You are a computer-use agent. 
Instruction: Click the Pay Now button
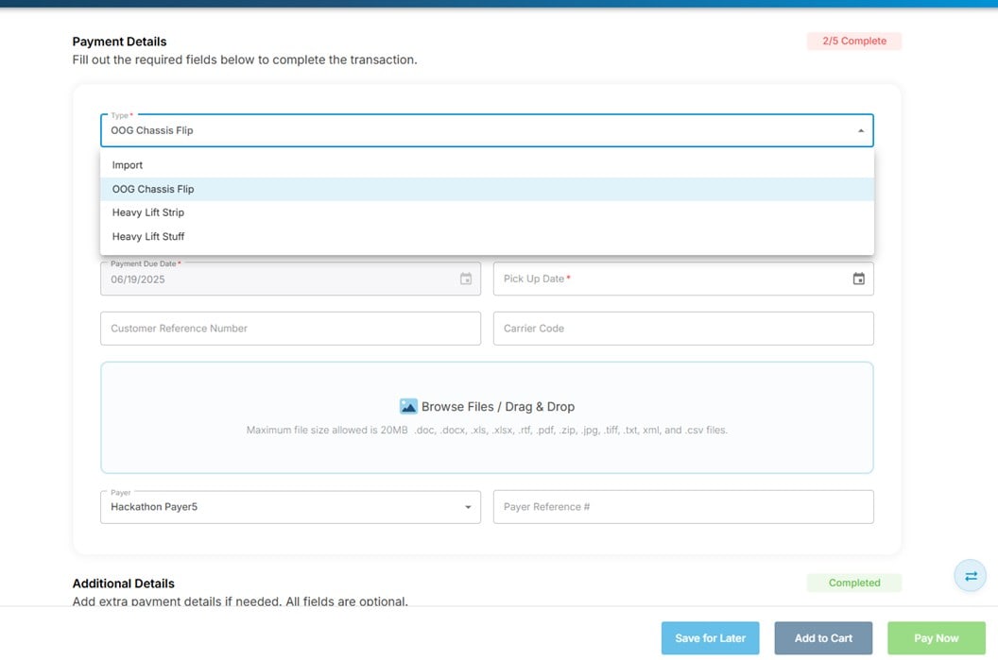tap(936, 638)
